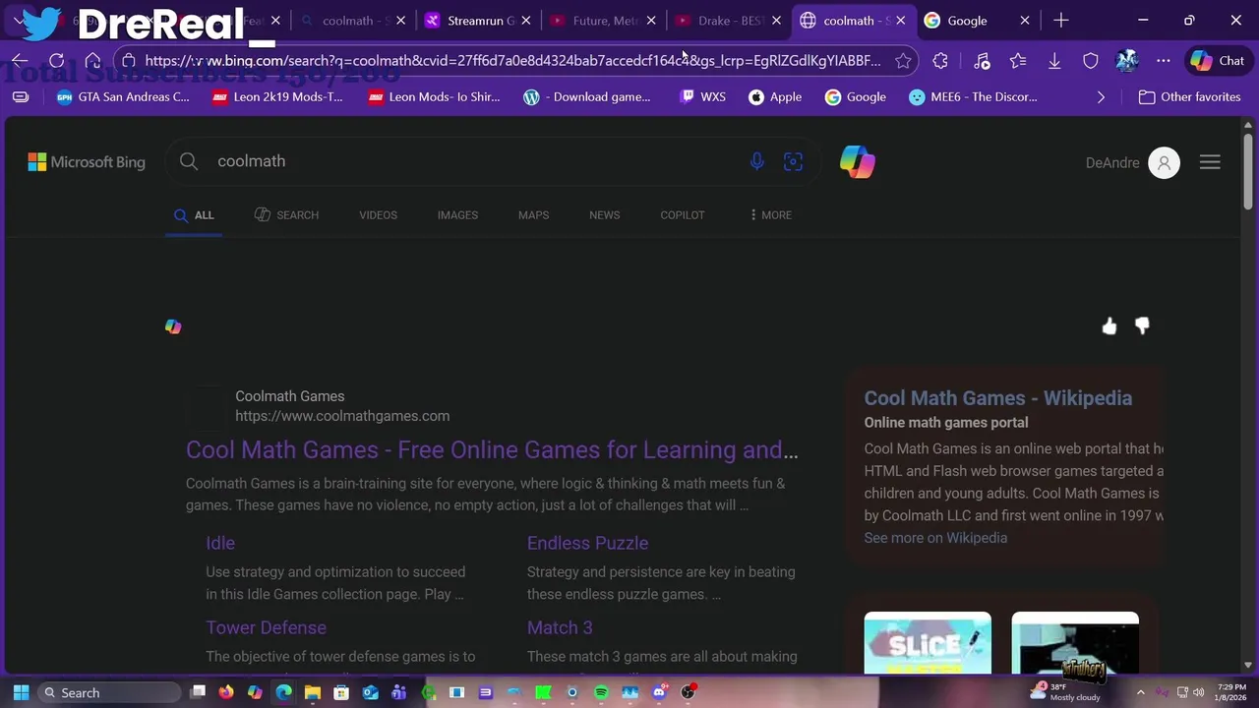Click the thumbs down feedback icon
Image resolution: width=1259 pixels, height=708 pixels.
coord(1142,326)
